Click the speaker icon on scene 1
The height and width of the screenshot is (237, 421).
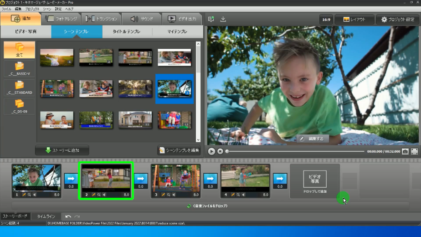tap(34, 195)
